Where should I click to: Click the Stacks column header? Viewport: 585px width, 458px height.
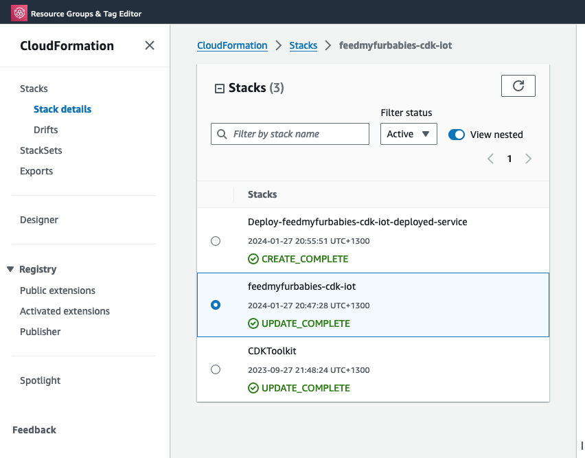click(x=262, y=194)
